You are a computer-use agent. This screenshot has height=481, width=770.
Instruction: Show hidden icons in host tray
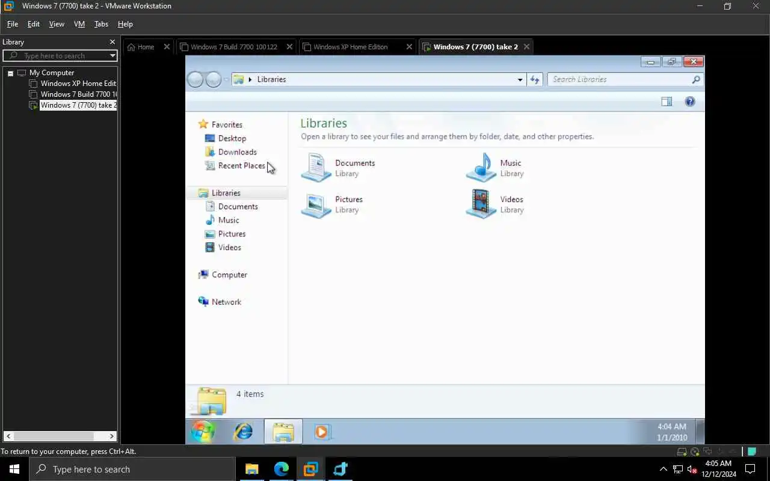click(x=664, y=469)
